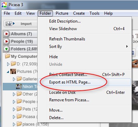Click the Pictures folder portrait thumbnail
138x127 pixels.
coord(13,71)
